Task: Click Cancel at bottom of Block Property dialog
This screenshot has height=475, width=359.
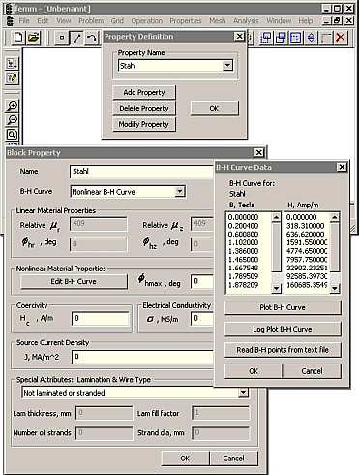Action: point(234,459)
